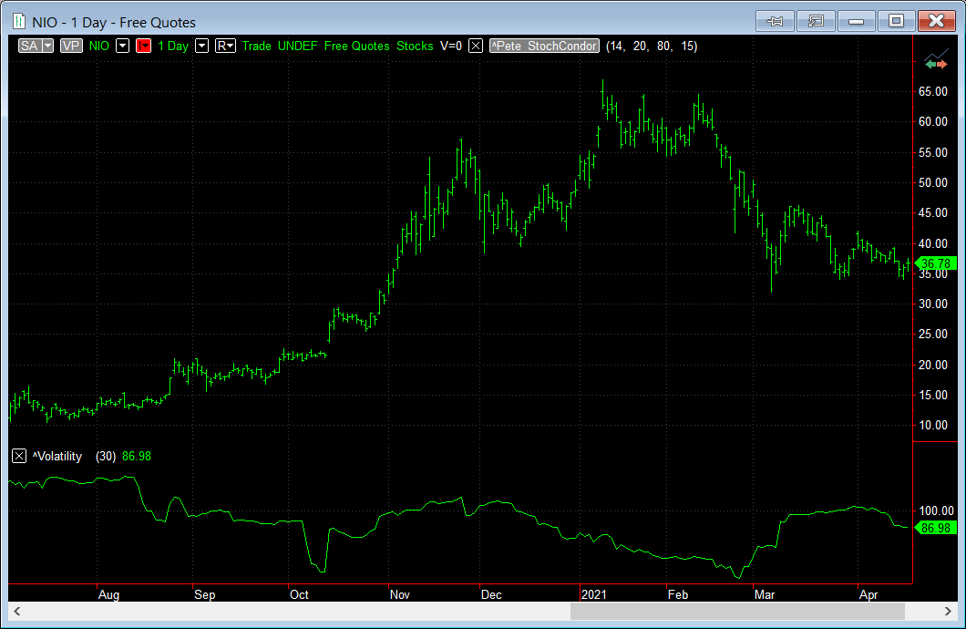Click the ^Volatility study label

pyautogui.click(x=57, y=456)
